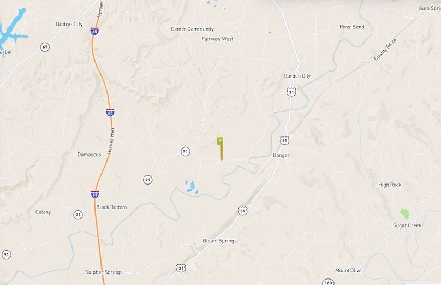
Task: Click the Fairview West label
Action: (x=217, y=39)
